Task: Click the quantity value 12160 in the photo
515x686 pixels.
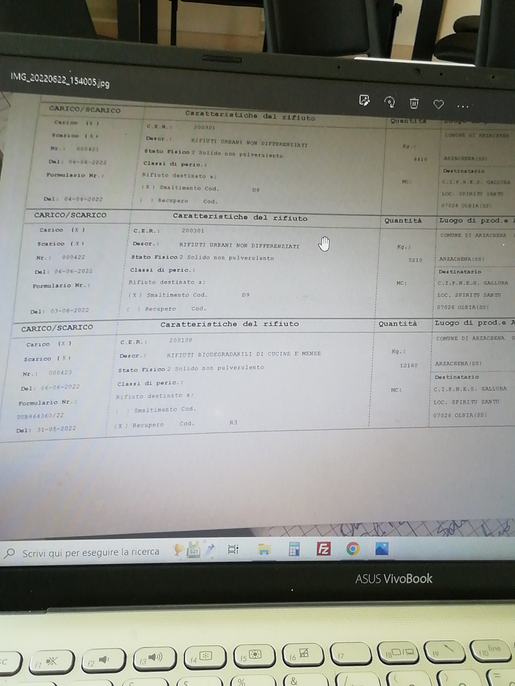Action: point(409,366)
